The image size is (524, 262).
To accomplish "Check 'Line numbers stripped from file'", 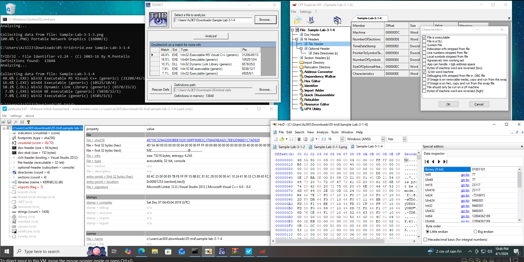I will coord(424,53).
